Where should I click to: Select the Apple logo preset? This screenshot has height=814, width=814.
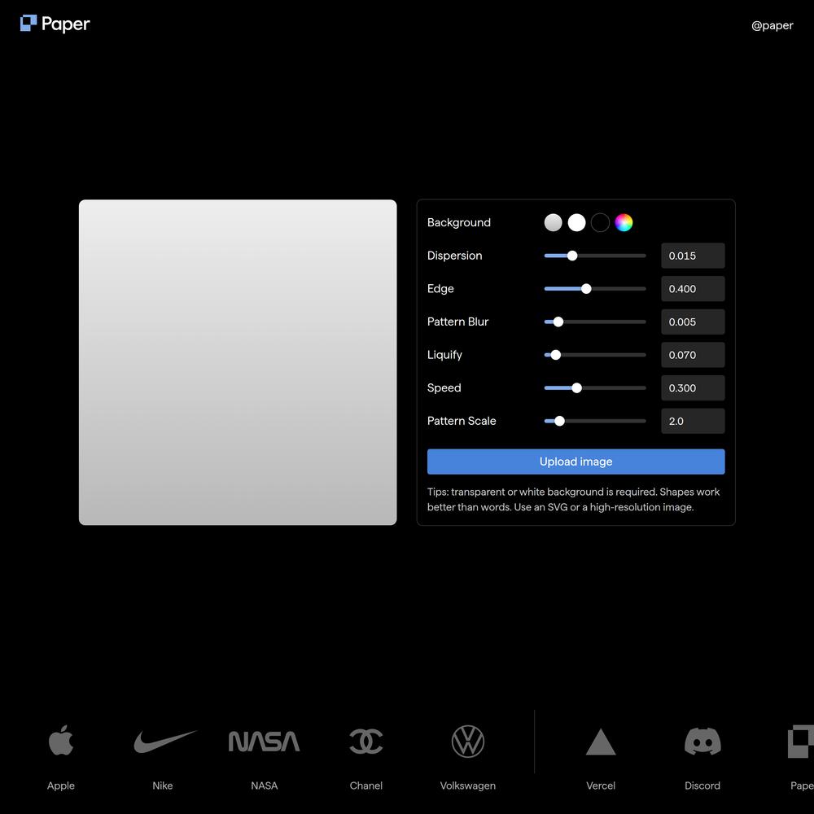click(61, 741)
